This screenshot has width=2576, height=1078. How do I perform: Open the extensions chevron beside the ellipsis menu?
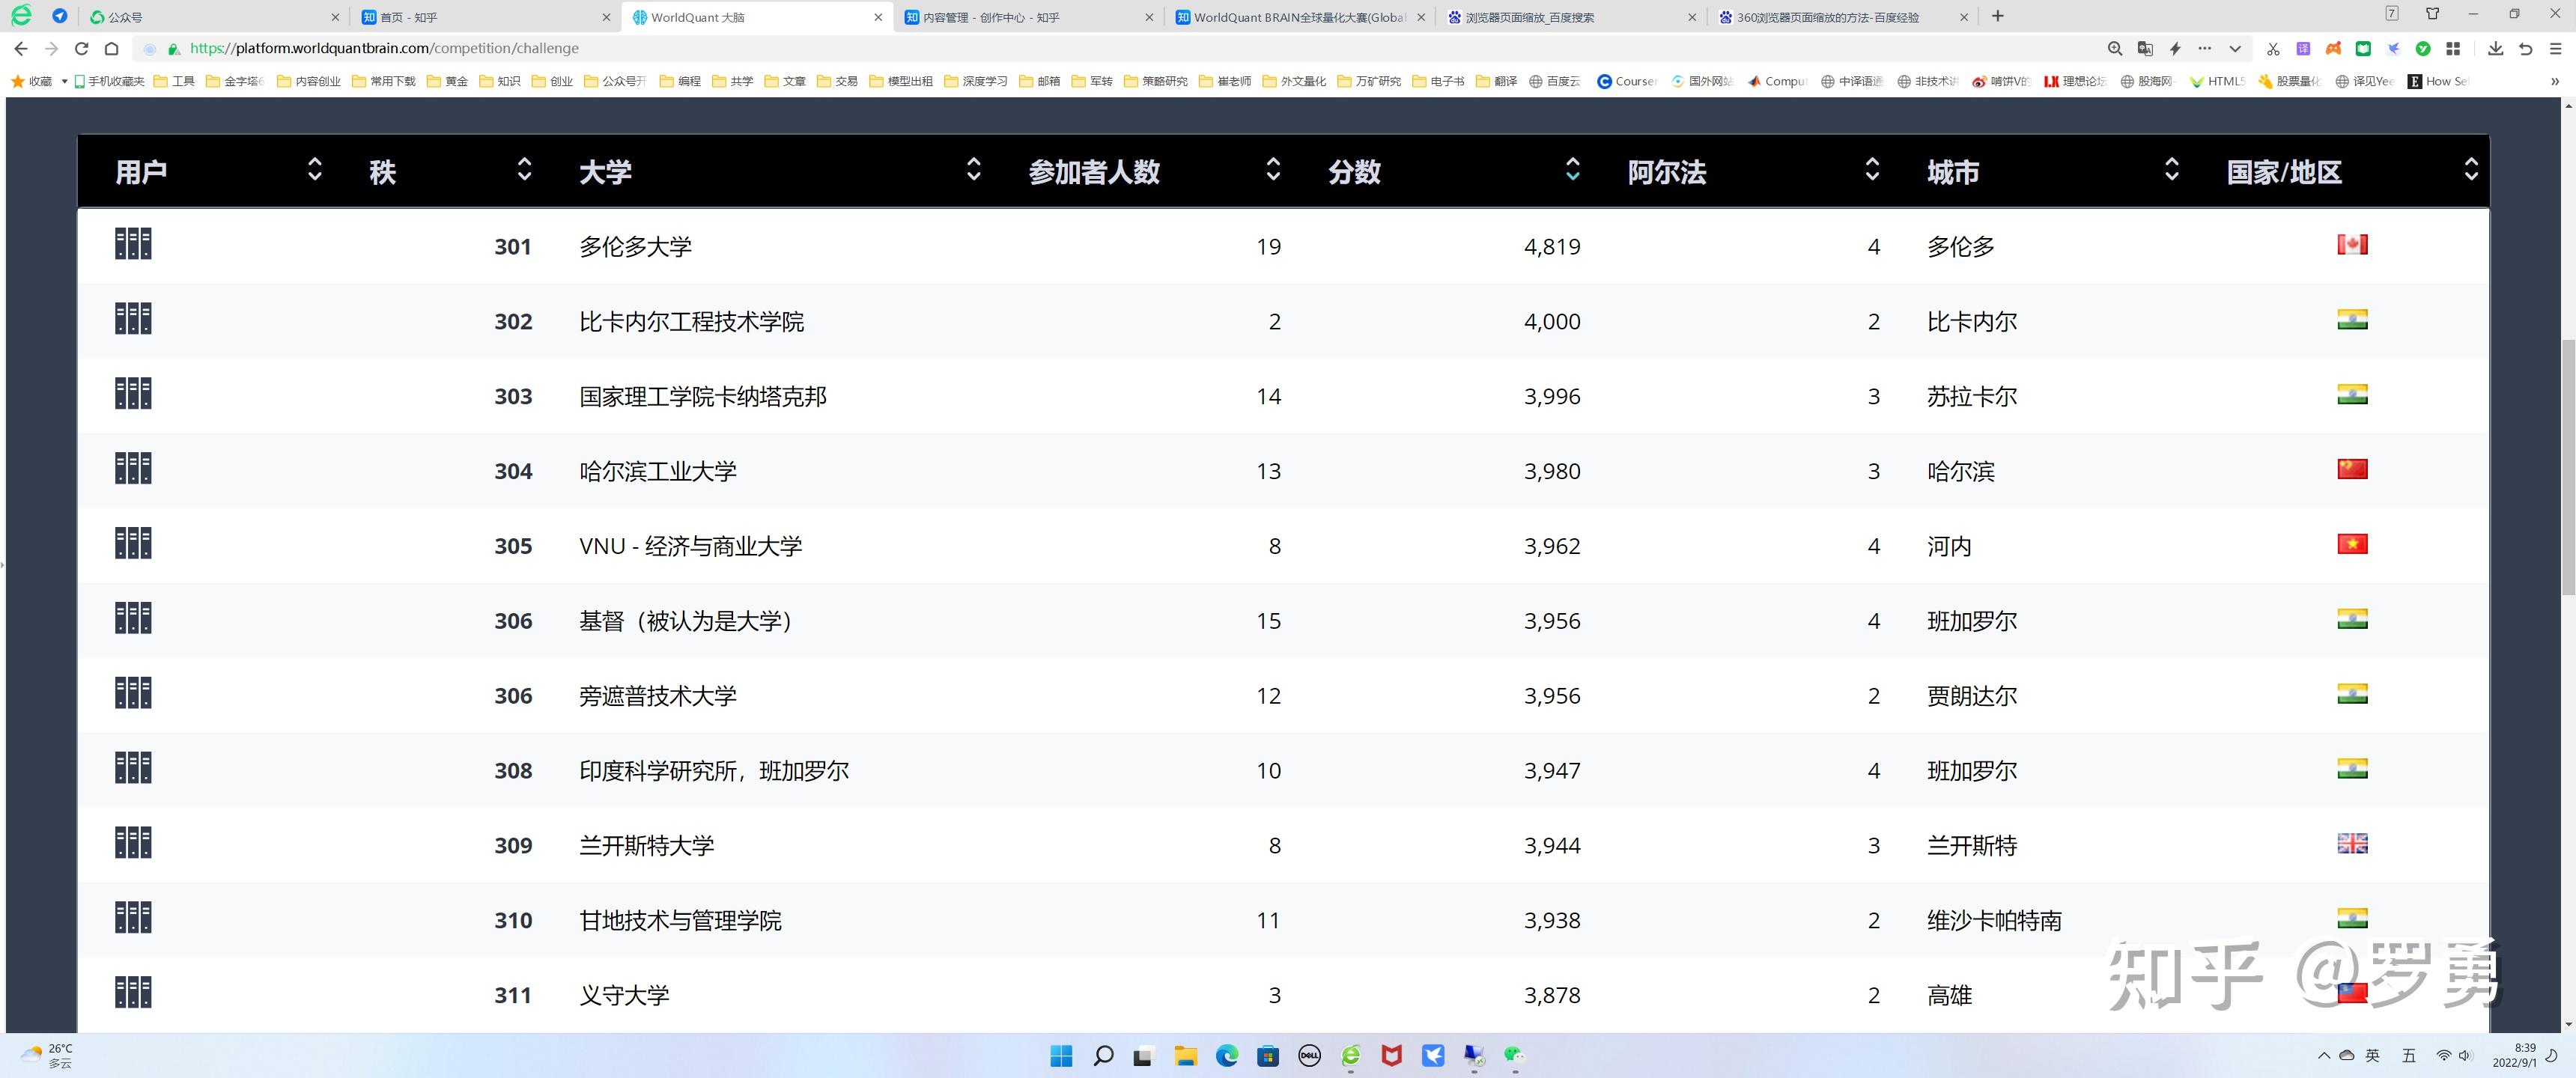(x=2235, y=48)
